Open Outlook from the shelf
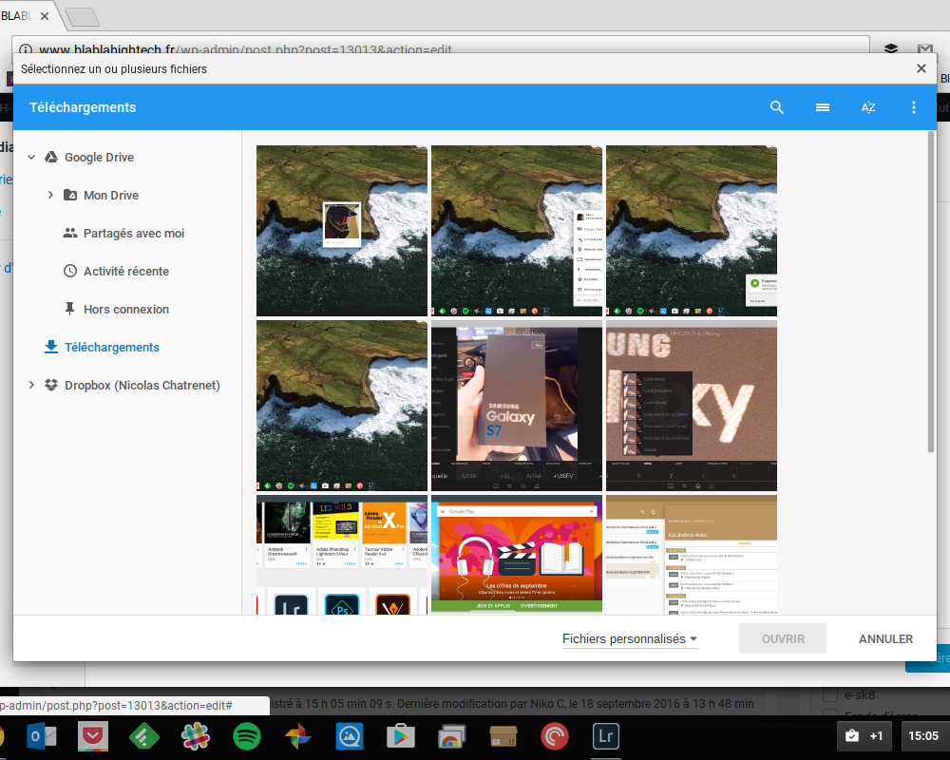This screenshot has height=760, width=950. click(x=42, y=736)
